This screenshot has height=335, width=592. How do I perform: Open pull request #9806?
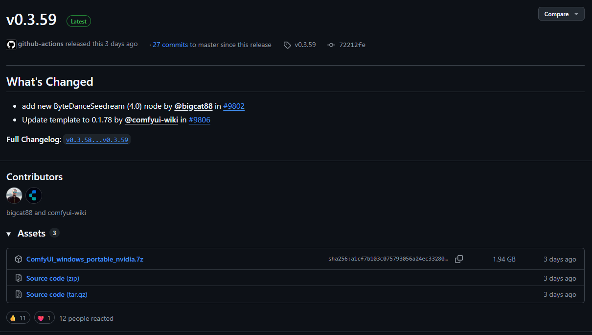pos(199,120)
